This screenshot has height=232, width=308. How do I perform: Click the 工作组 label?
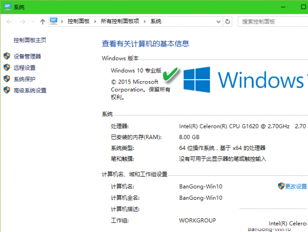(120, 220)
